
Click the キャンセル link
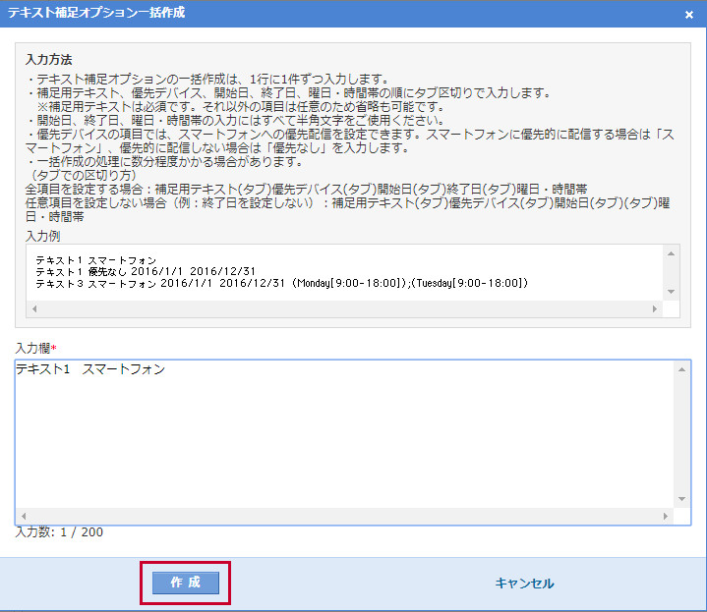(524, 584)
